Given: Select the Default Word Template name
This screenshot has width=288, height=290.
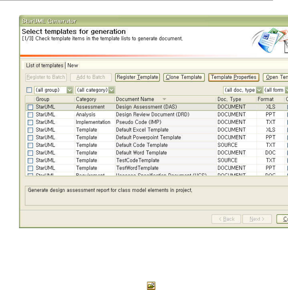Looking at the screenshot, I should click(141, 153).
